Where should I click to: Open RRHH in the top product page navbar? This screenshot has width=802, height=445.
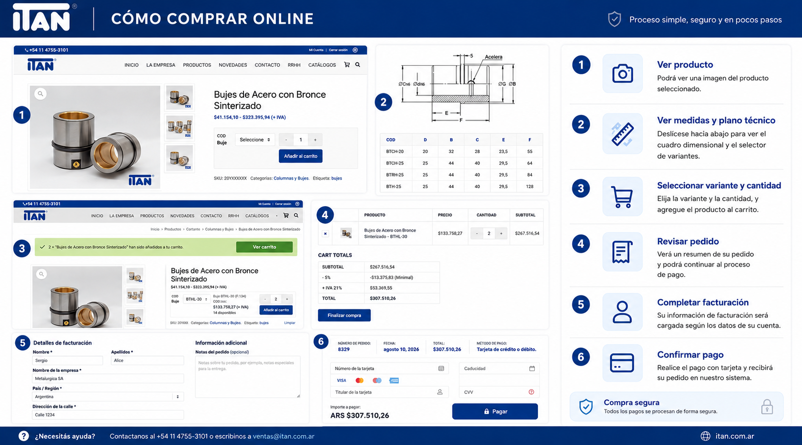tap(294, 65)
